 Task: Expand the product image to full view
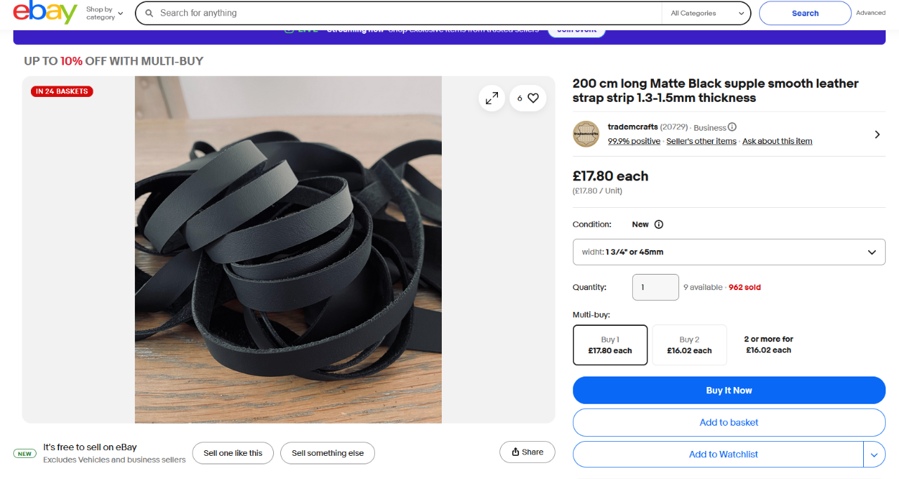(492, 98)
